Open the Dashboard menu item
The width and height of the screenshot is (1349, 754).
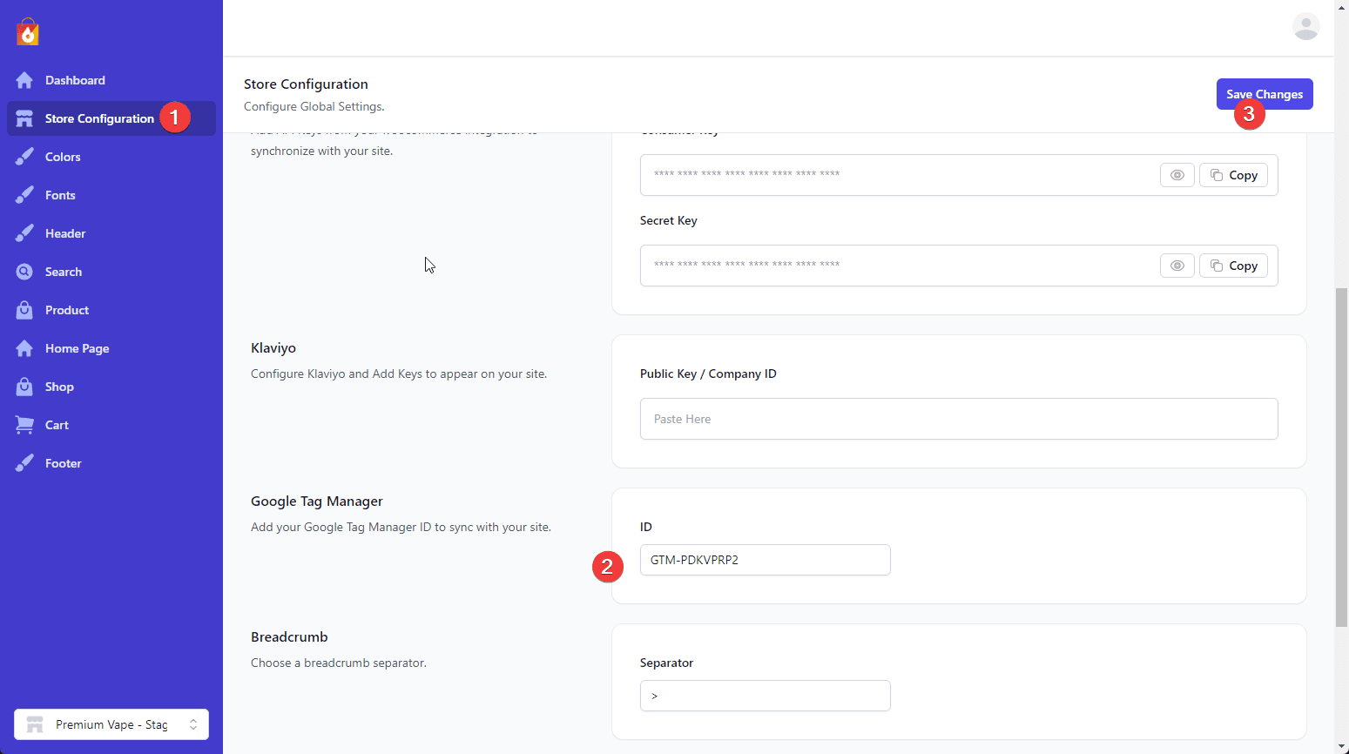111,80
